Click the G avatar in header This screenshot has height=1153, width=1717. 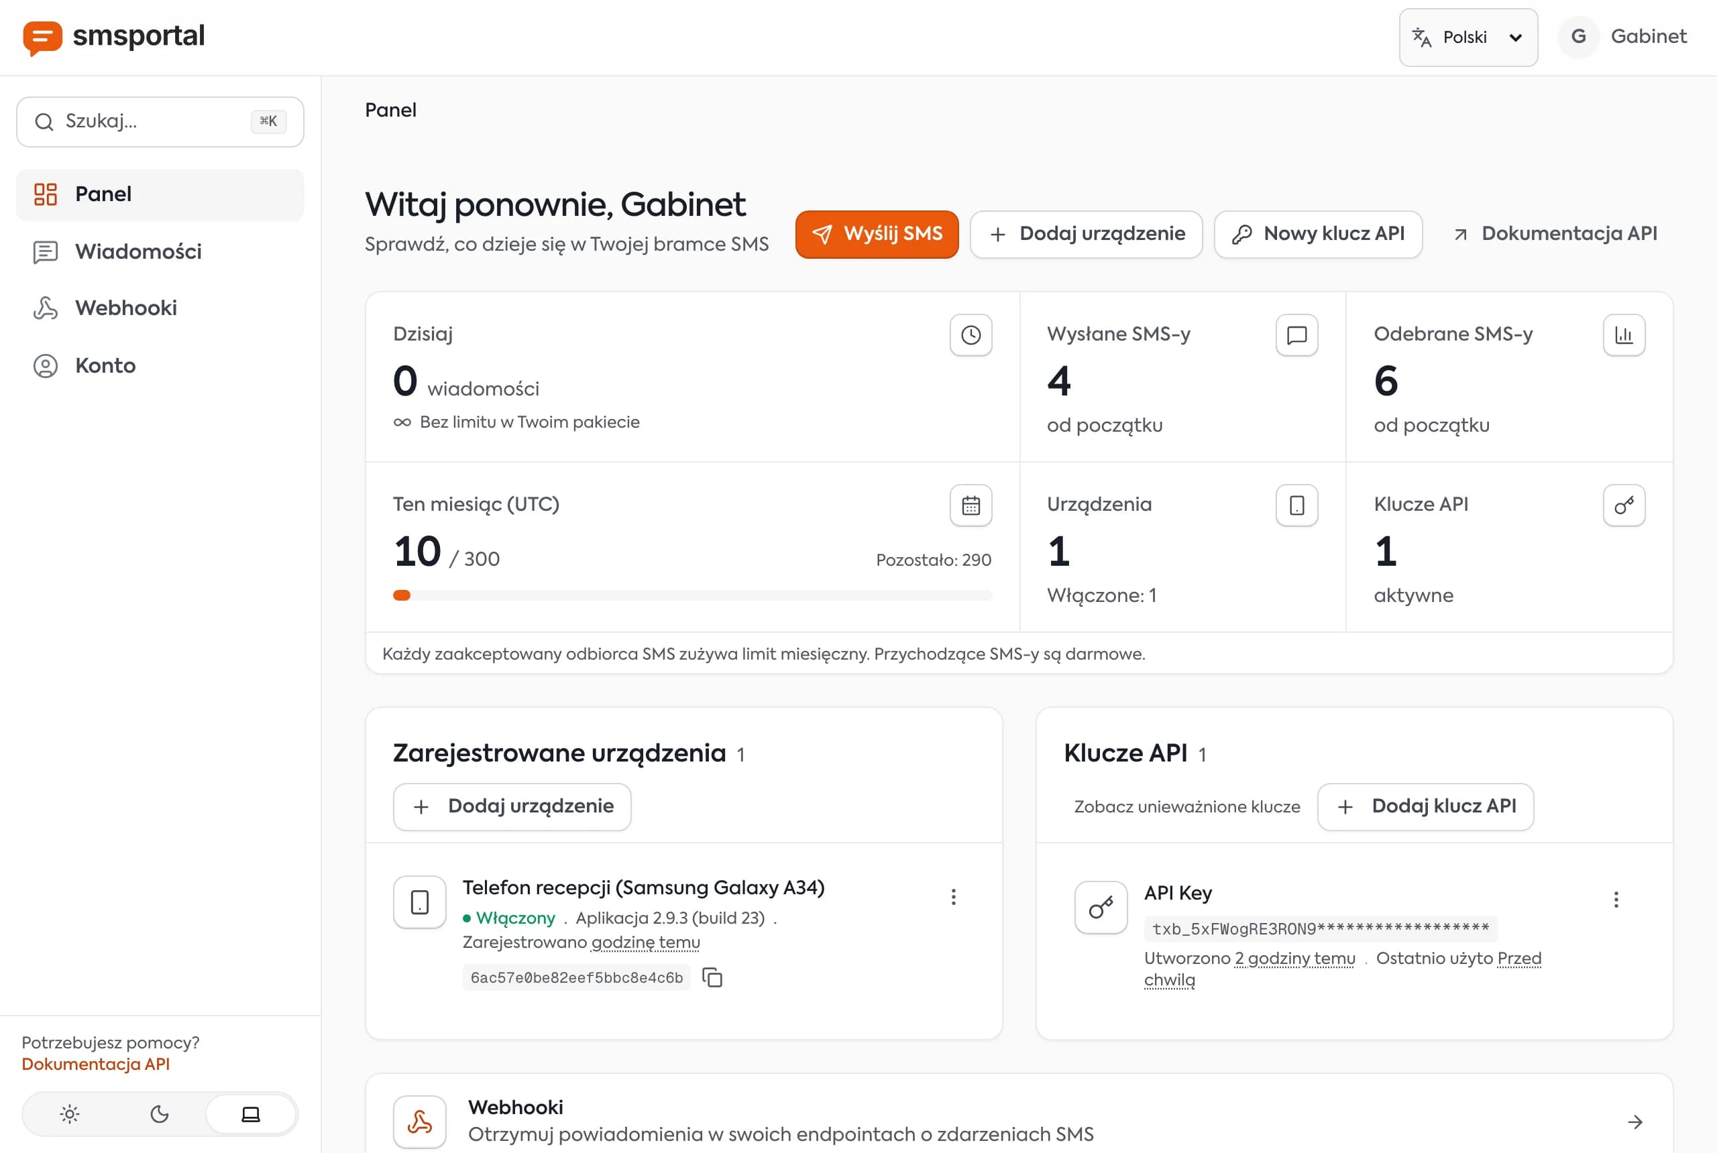click(1578, 37)
